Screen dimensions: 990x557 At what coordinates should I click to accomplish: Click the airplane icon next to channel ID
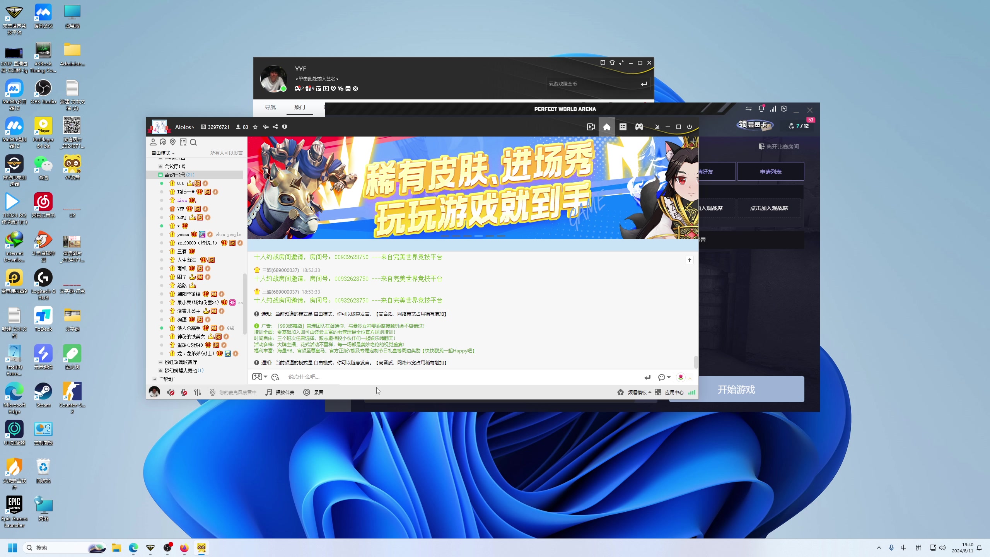point(266,127)
